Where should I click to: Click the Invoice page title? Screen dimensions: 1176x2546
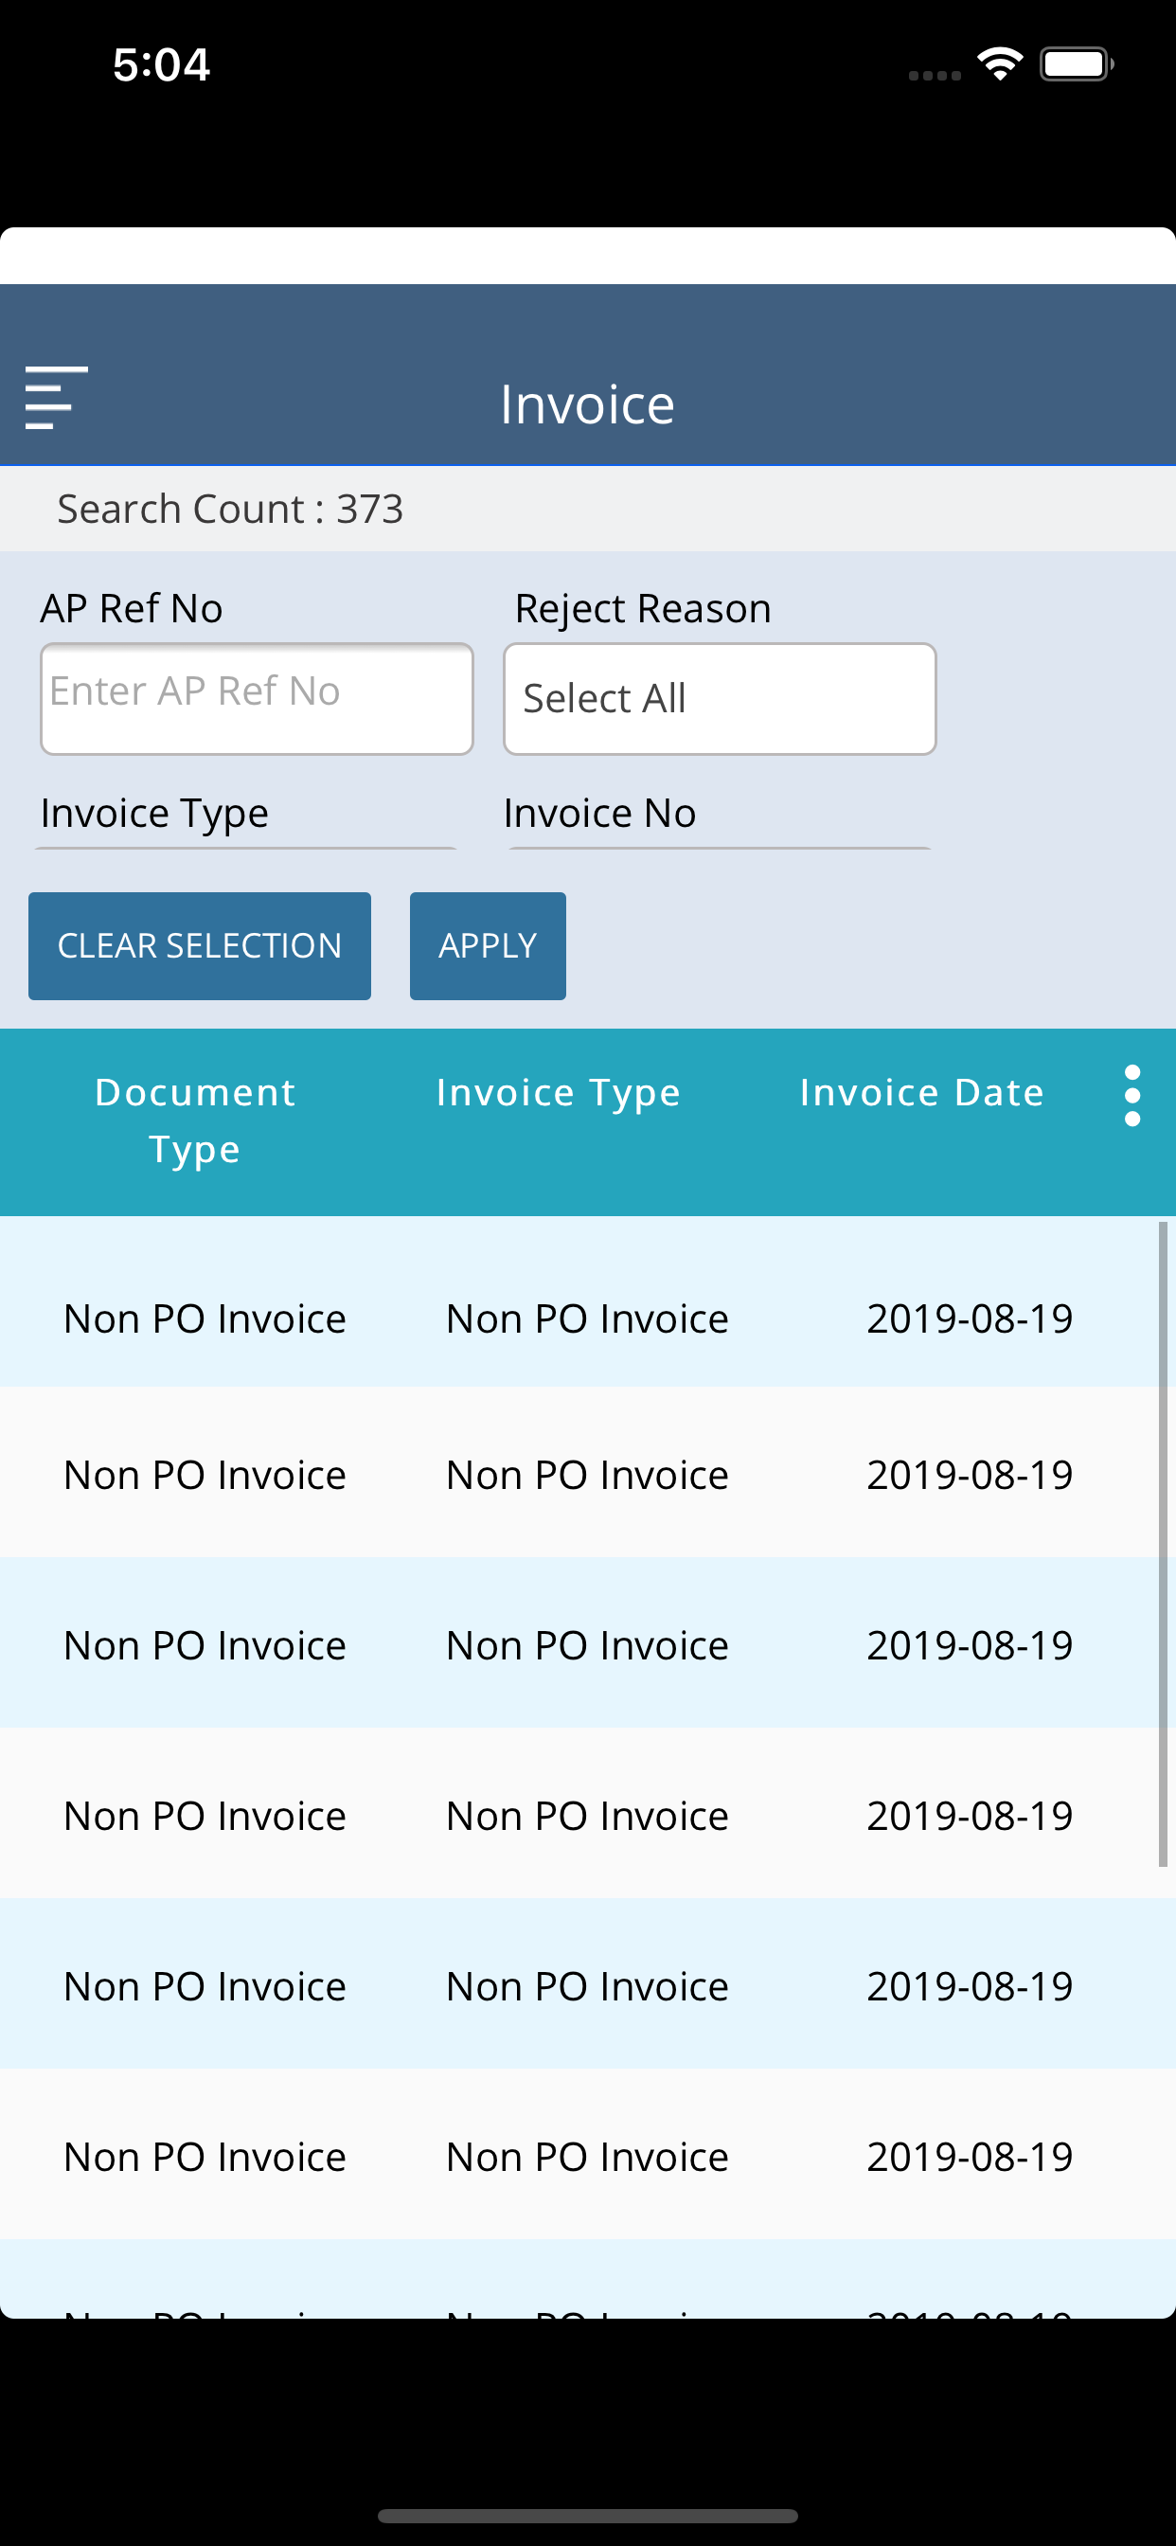(x=587, y=404)
